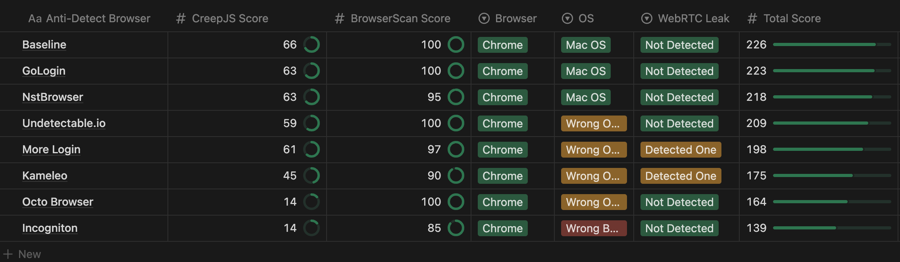Select total score 198 in More Login row
This screenshot has width=900, height=262.
[x=756, y=149]
